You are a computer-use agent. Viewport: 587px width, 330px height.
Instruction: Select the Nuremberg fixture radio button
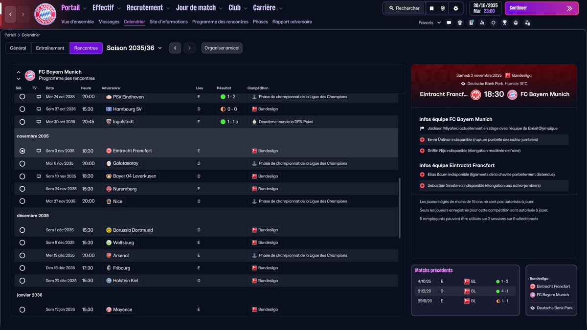tap(22, 189)
